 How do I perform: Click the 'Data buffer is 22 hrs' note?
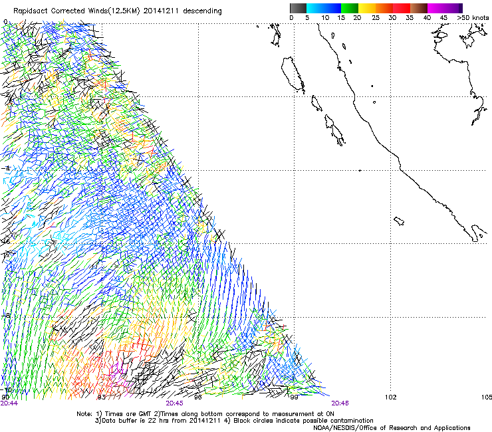point(136,421)
